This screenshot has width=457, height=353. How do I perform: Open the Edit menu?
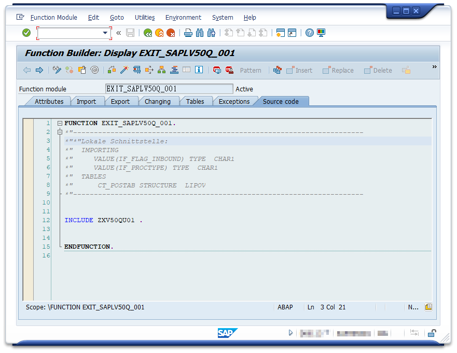[x=93, y=18]
